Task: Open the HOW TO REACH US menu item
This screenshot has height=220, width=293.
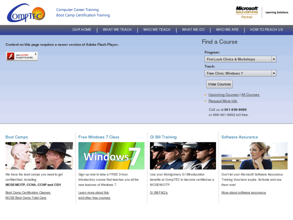Action: [x=266, y=29]
